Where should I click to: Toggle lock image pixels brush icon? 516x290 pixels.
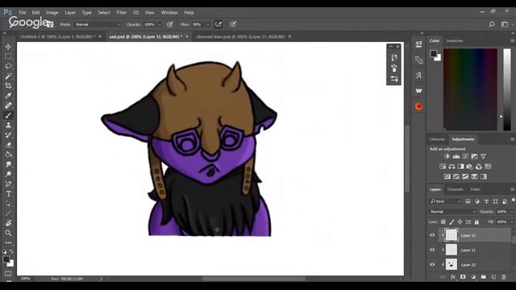click(451, 222)
